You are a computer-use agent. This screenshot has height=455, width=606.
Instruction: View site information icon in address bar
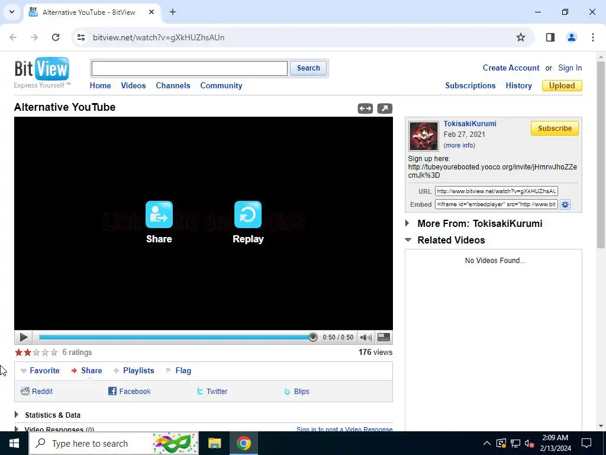click(x=80, y=37)
